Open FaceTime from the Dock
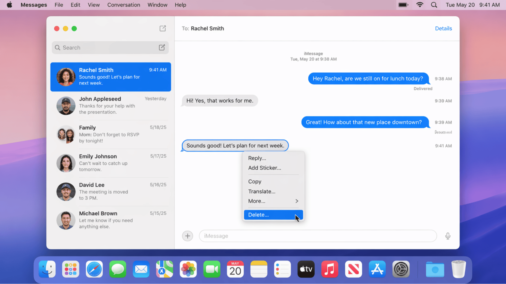Image resolution: width=506 pixels, height=284 pixels. (x=212, y=269)
